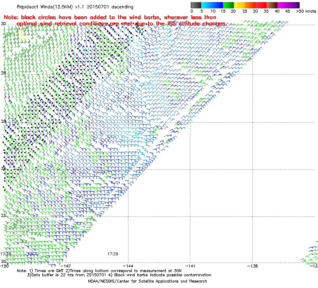This screenshot has height=288, width=318.
Task: Click the 30 latitude axis label
Action: (x=3, y=24)
